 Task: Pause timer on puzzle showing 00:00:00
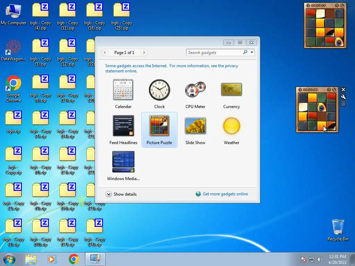point(308,6)
